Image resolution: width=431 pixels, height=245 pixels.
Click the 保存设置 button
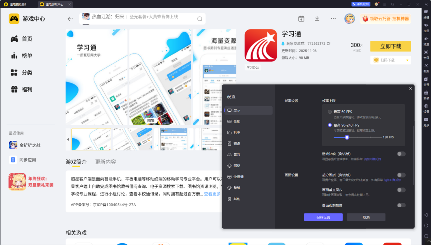click(x=323, y=217)
